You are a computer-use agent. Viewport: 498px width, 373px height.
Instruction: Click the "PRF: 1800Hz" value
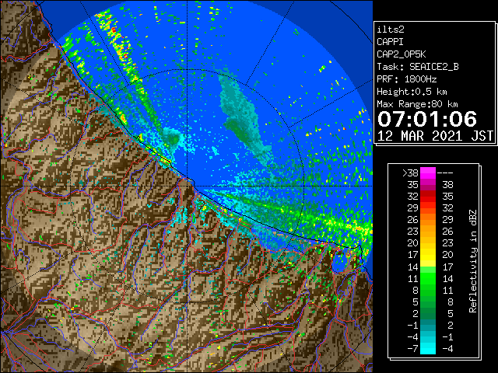coord(406,79)
